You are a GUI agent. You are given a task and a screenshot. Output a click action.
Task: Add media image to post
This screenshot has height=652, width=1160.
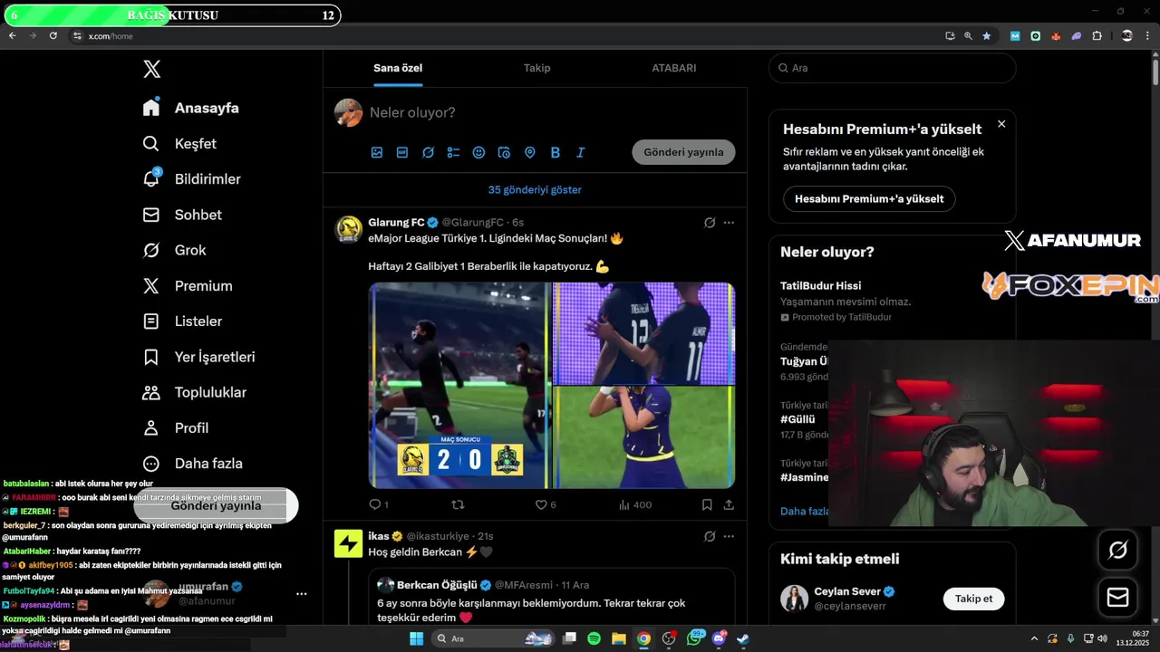[x=377, y=152]
